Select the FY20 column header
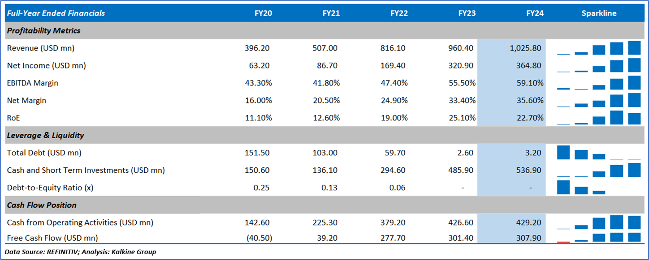Image resolution: width=649 pixels, height=260 pixels. point(263,13)
